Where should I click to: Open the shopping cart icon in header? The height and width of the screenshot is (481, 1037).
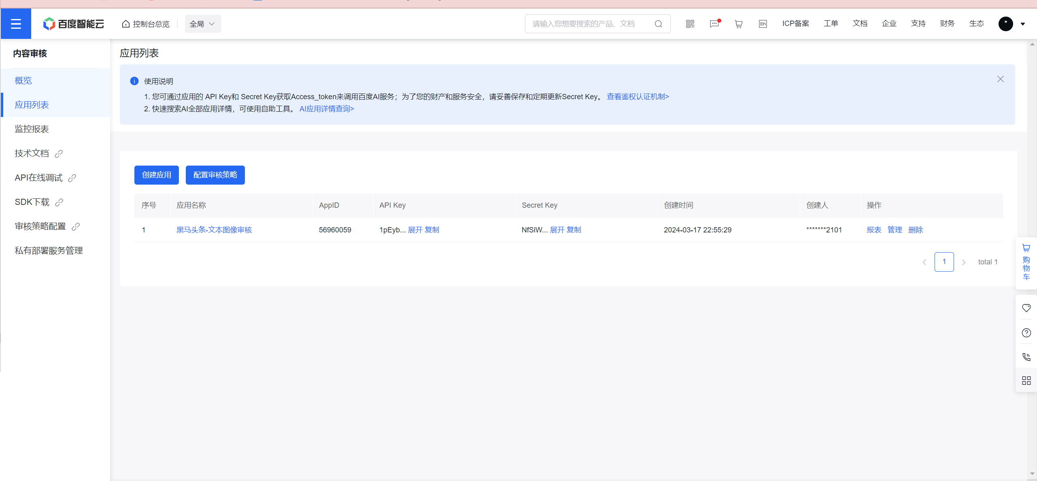pyautogui.click(x=739, y=24)
